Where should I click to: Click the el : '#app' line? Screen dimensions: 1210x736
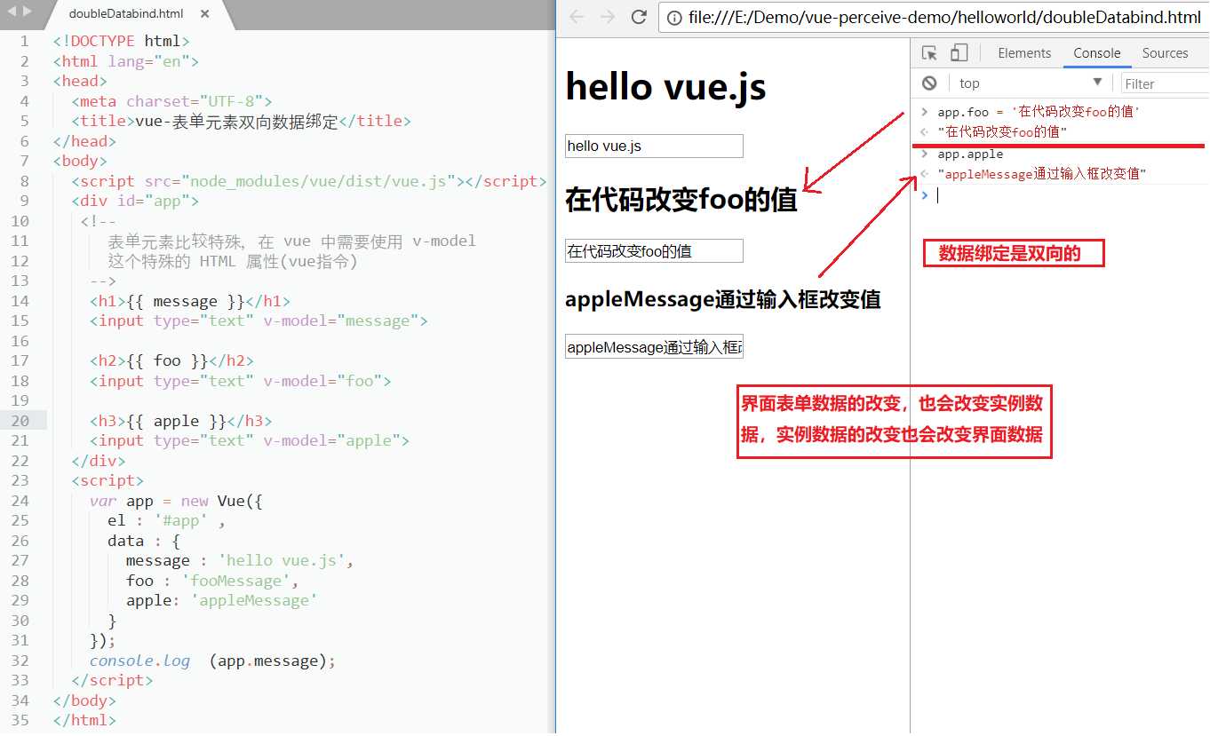pos(166,520)
